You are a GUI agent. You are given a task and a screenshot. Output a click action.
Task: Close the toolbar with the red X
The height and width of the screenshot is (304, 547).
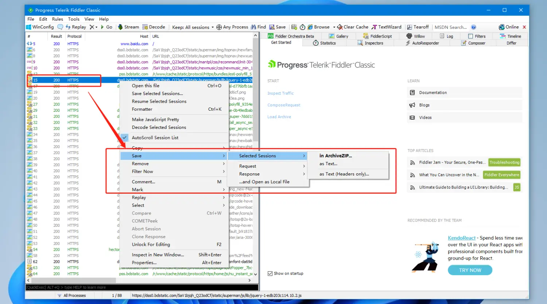click(x=524, y=27)
